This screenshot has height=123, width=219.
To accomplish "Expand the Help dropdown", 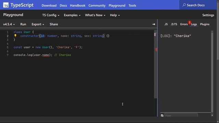I will (x=115, y=15).
